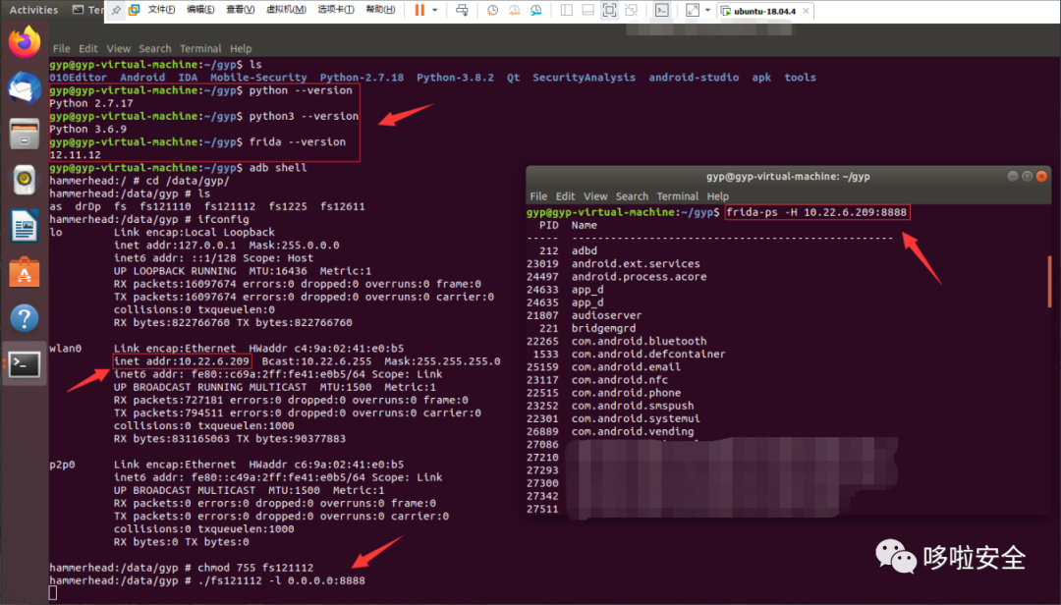The height and width of the screenshot is (605, 1061).
Task: Maximize the front terminal window
Action: pyautogui.click(x=1028, y=176)
